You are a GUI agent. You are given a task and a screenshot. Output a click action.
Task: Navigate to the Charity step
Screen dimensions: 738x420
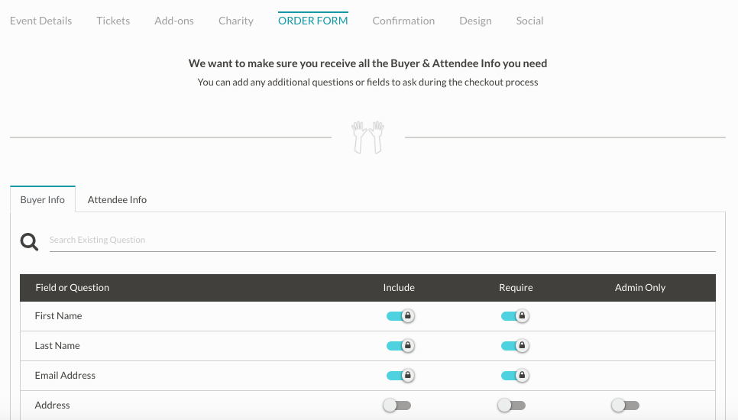tap(236, 21)
